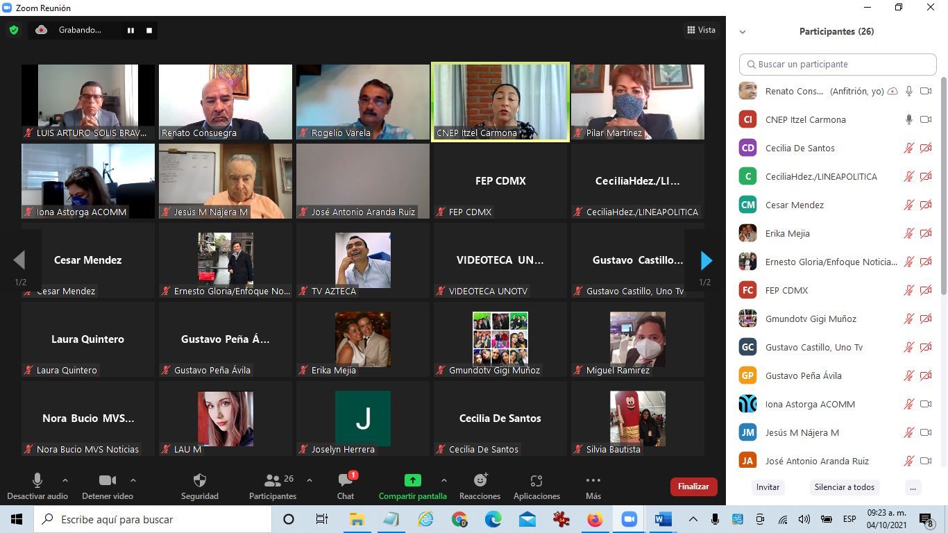Open Zoom from the Windows taskbar
The width and height of the screenshot is (948, 533).
629,519
